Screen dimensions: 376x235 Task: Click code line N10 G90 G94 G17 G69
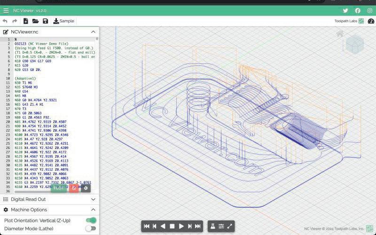pos(33,61)
